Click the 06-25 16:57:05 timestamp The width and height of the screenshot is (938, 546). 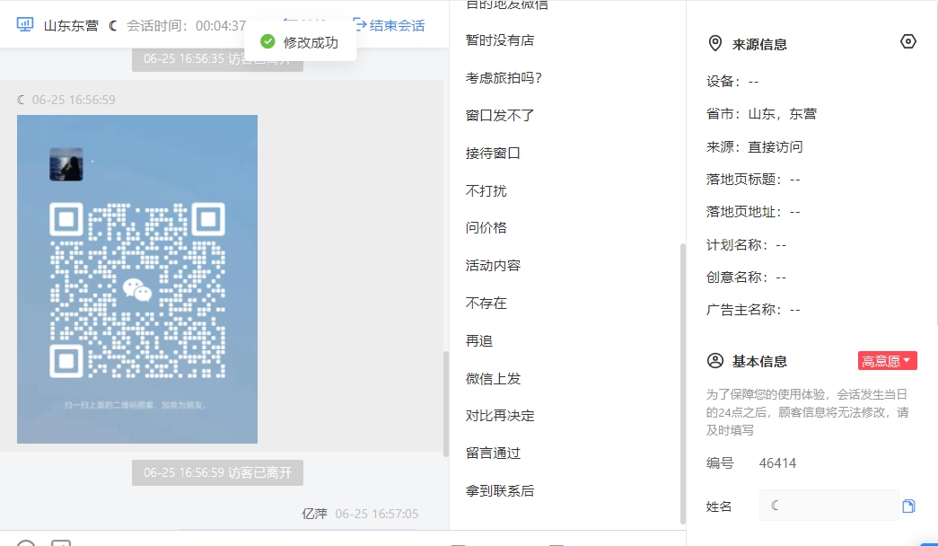377,514
